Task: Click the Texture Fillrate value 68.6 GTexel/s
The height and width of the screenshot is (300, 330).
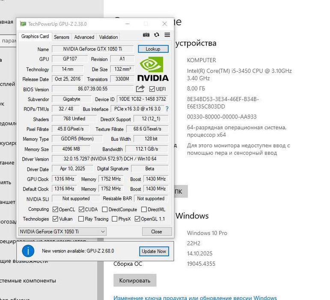Action: [x=147, y=129]
